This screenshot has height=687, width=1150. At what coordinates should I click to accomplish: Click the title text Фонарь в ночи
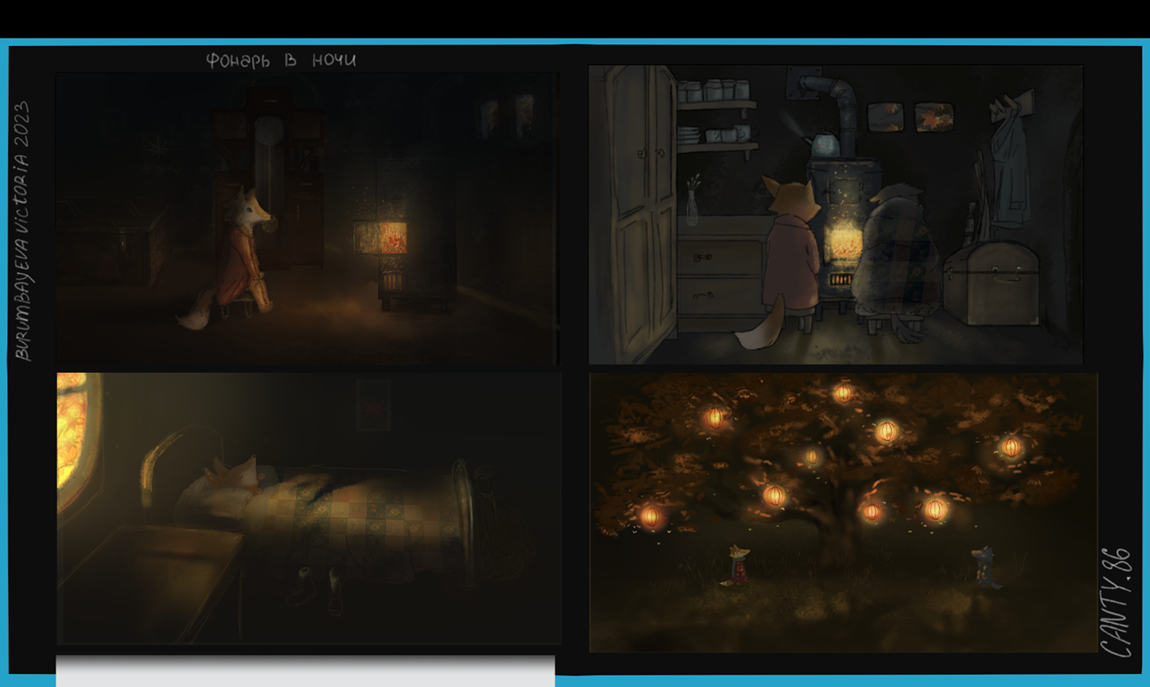tap(282, 59)
